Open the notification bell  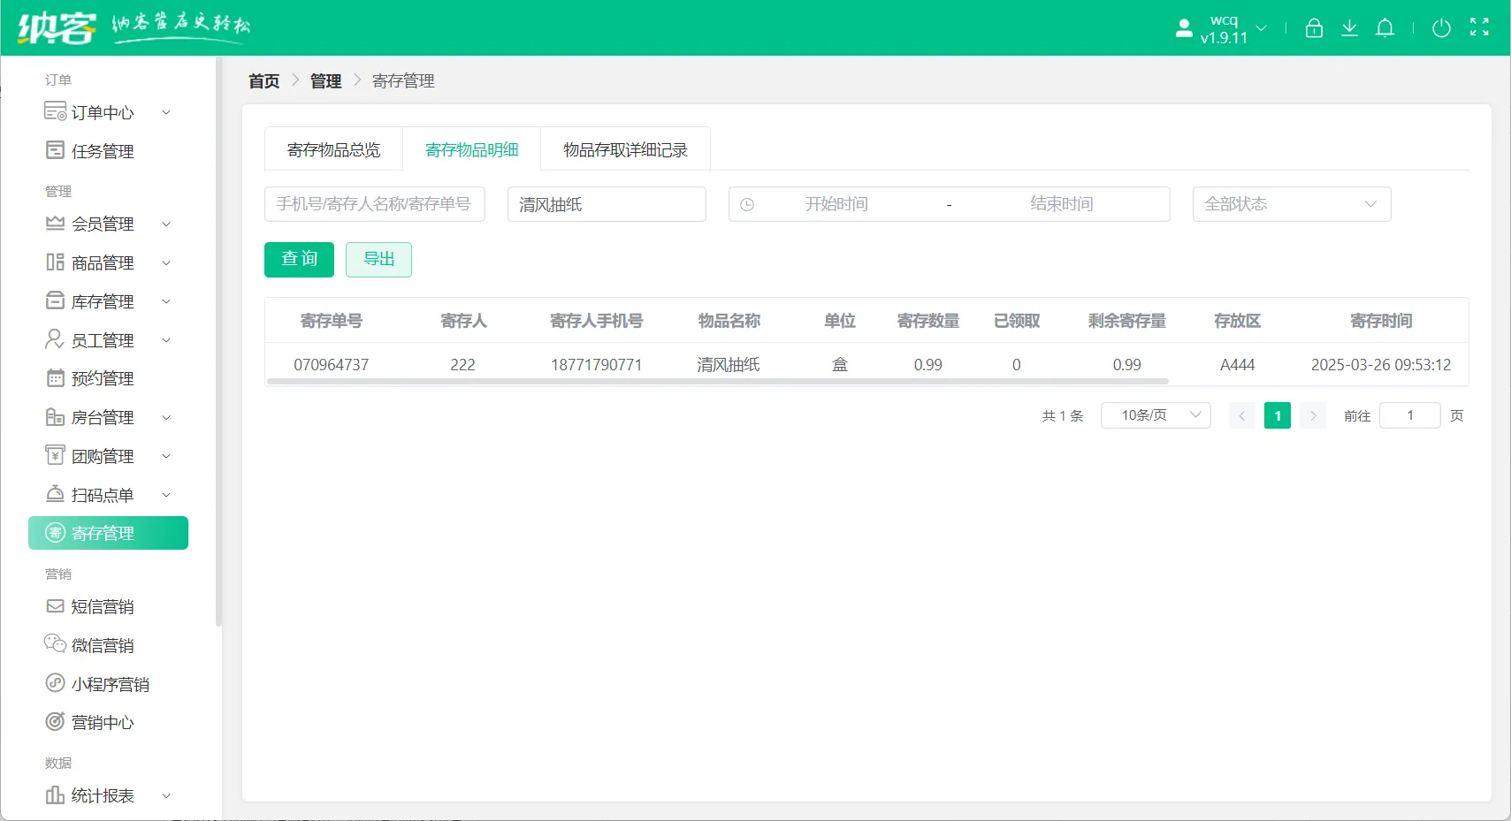click(x=1385, y=28)
